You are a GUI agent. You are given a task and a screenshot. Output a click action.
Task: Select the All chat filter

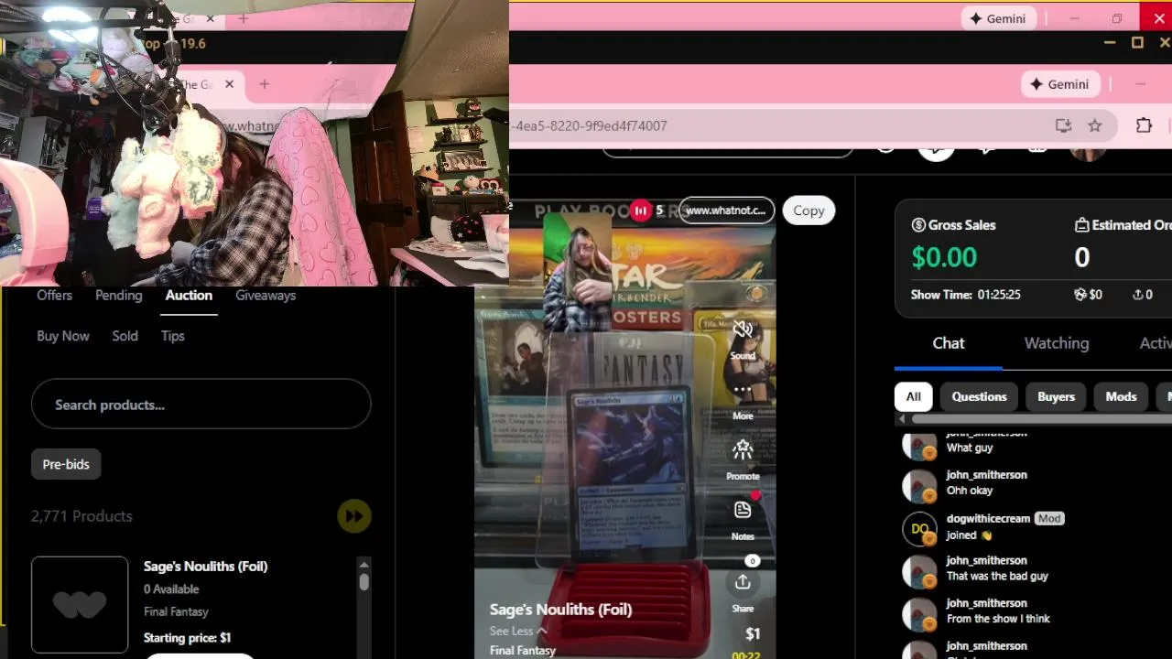pyautogui.click(x=913, y=396)
